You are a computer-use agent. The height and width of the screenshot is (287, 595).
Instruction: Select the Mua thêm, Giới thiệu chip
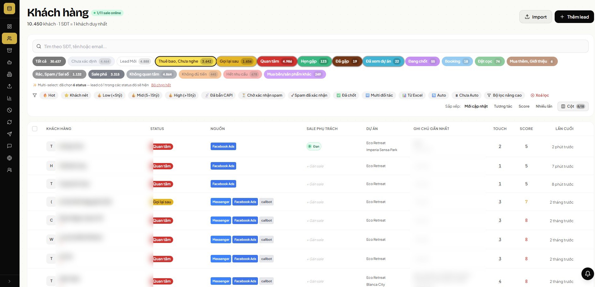(532, 61)
